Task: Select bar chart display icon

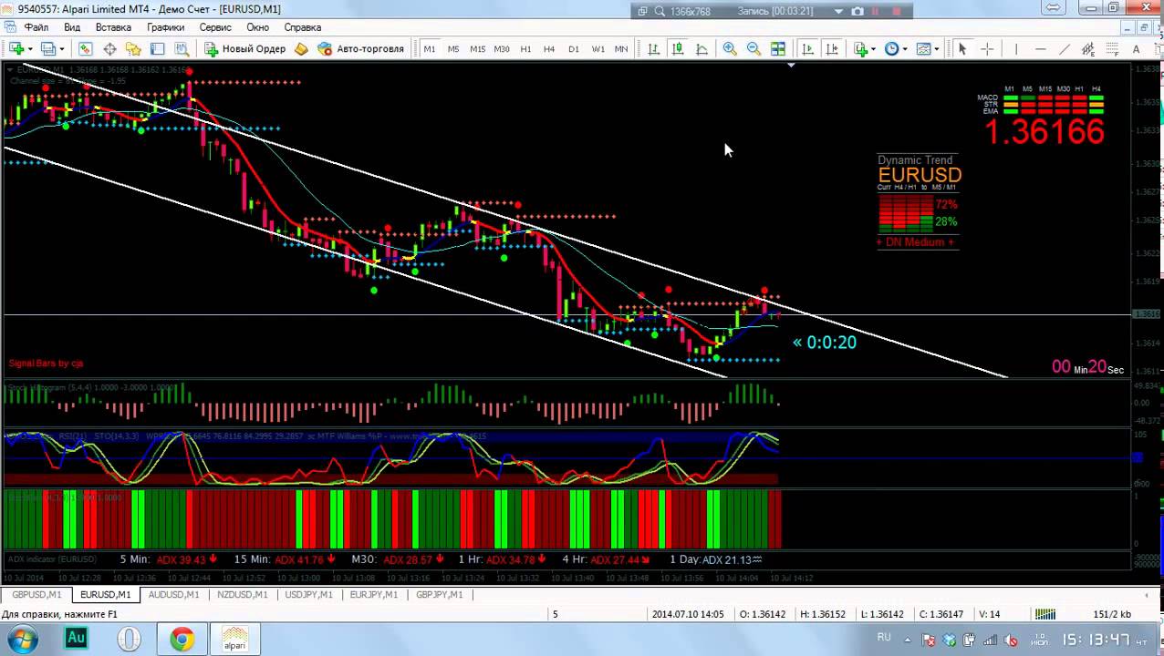Action: [x=653, y=48]
